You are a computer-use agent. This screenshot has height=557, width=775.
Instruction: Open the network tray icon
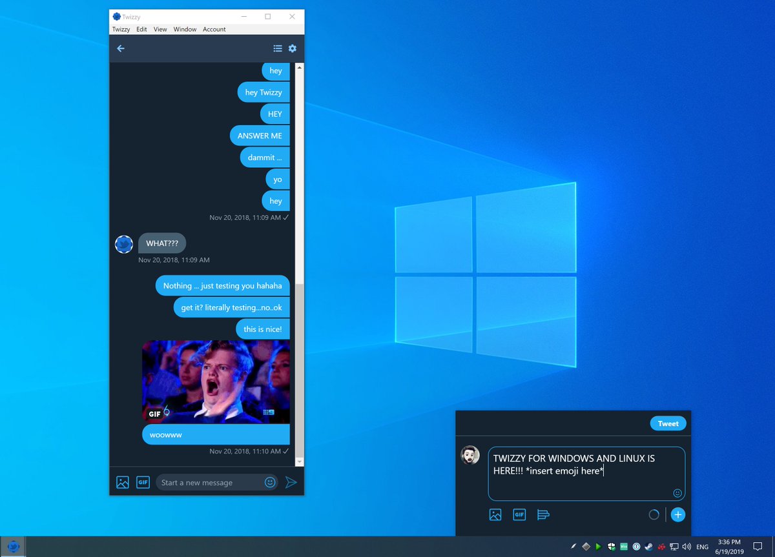[x=674, y=547]
